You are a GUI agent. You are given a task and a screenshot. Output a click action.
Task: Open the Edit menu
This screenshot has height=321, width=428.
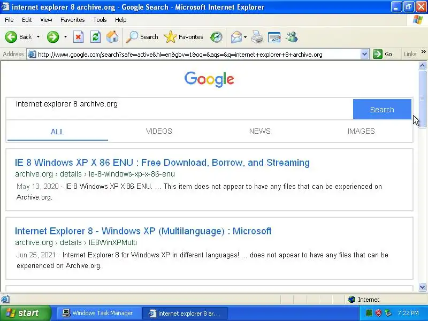coord(27,20)
